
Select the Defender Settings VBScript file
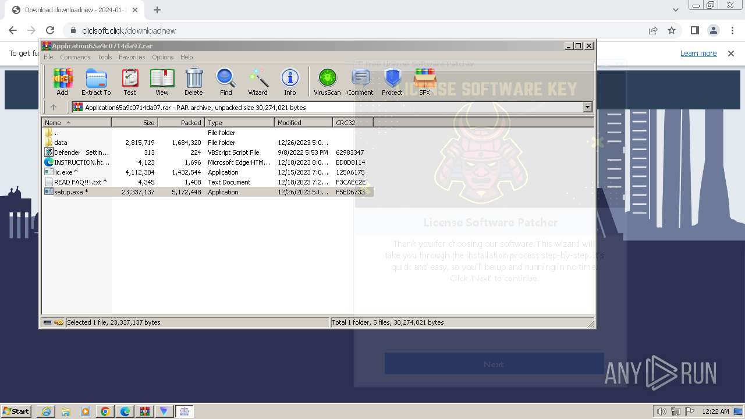(x=208, y=152)
